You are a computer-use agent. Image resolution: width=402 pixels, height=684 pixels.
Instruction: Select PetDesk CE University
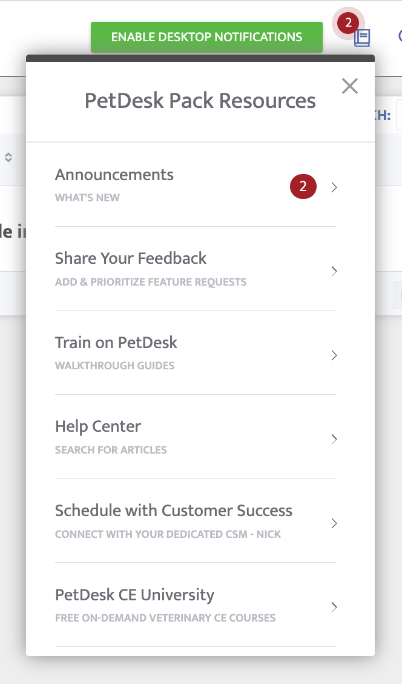(x=134, y=595)
